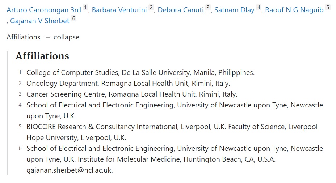The height and width of the screenshot is (183, 336).
Task: Collapse the Affiliations section
Action: (x=66, y=37)
